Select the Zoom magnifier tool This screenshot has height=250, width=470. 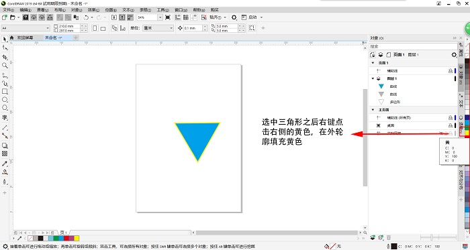5,65
